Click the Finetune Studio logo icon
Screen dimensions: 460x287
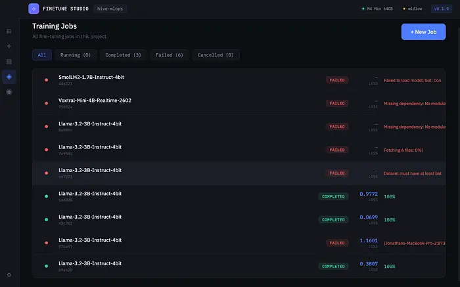click(x=34, y=9)
